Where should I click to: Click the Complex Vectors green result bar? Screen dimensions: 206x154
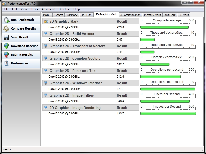point(155,64)
